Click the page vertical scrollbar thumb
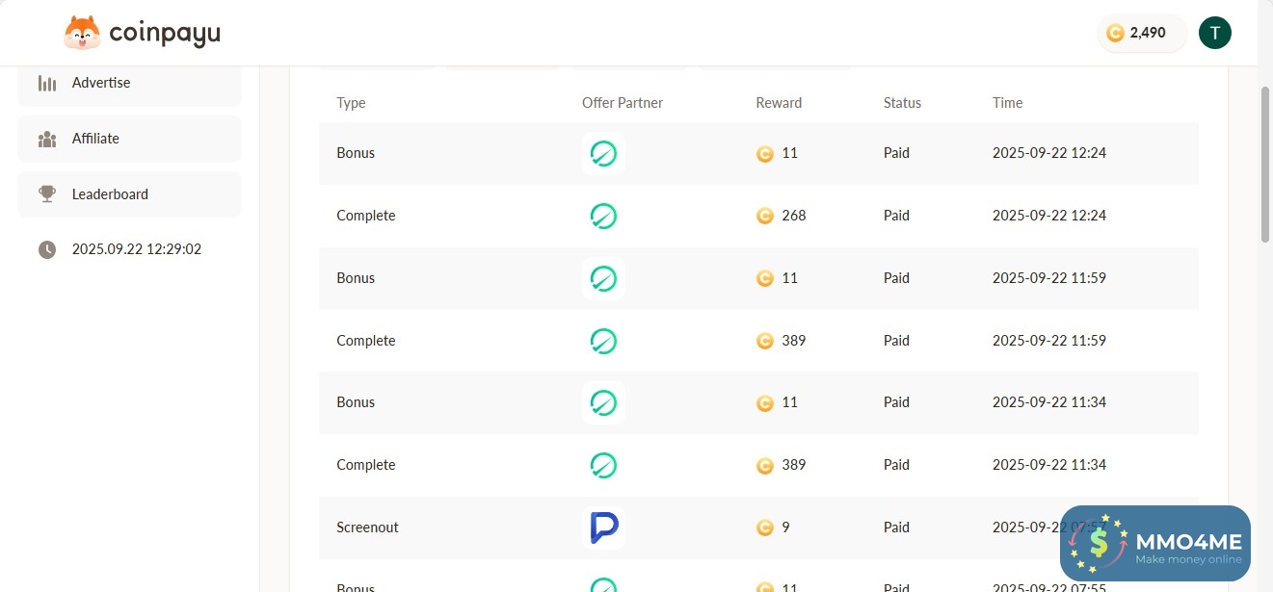 point(1264,164)
